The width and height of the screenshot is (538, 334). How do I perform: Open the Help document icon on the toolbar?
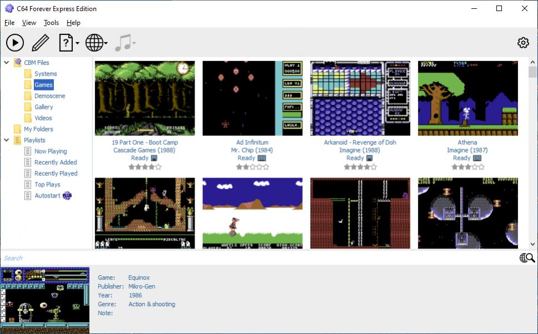coord(65,42)
